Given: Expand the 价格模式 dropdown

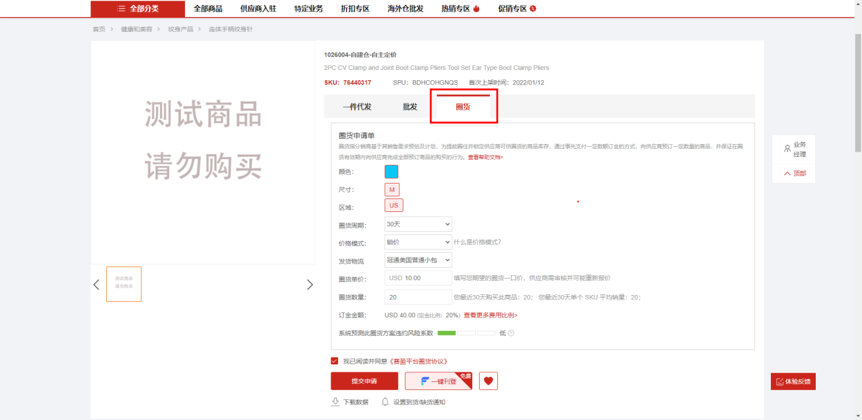Looking at the screenshot, I should [x=418, y=242].
